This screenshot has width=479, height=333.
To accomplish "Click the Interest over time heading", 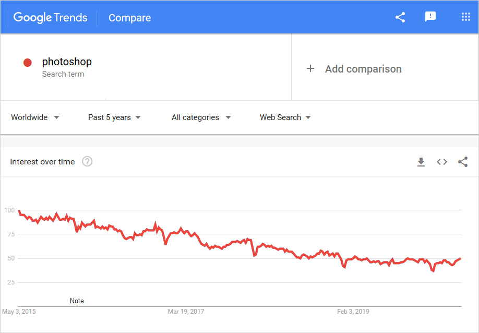I will click(x=42, y=162).
